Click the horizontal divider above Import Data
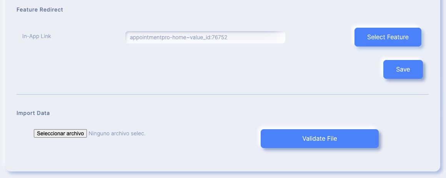This screenshot has height=178, width=446. click(x=223, y=94)
